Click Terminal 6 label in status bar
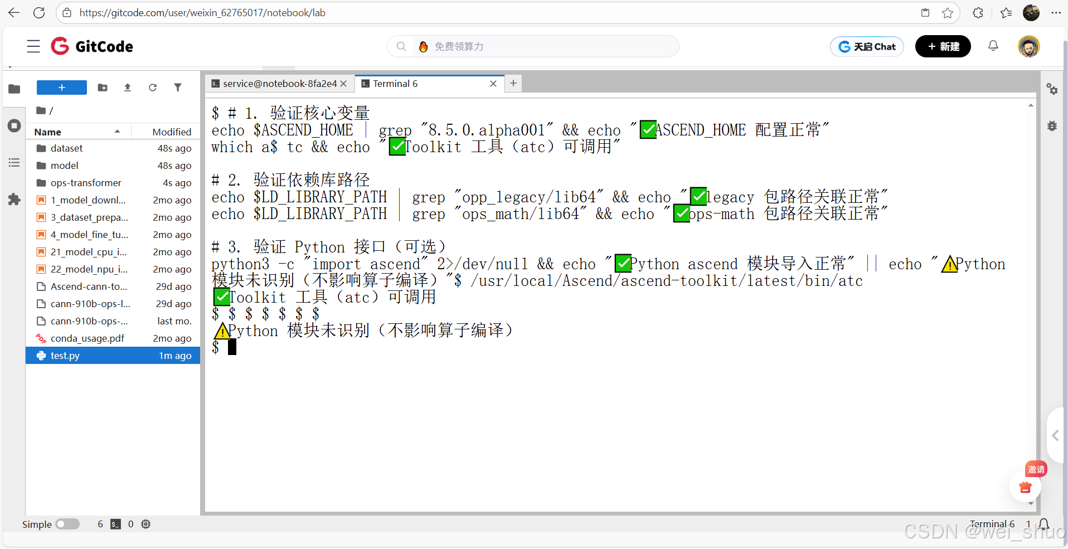Image resolution: width=1068 pixels, height=549 pixels. click(x=992, y=524)
